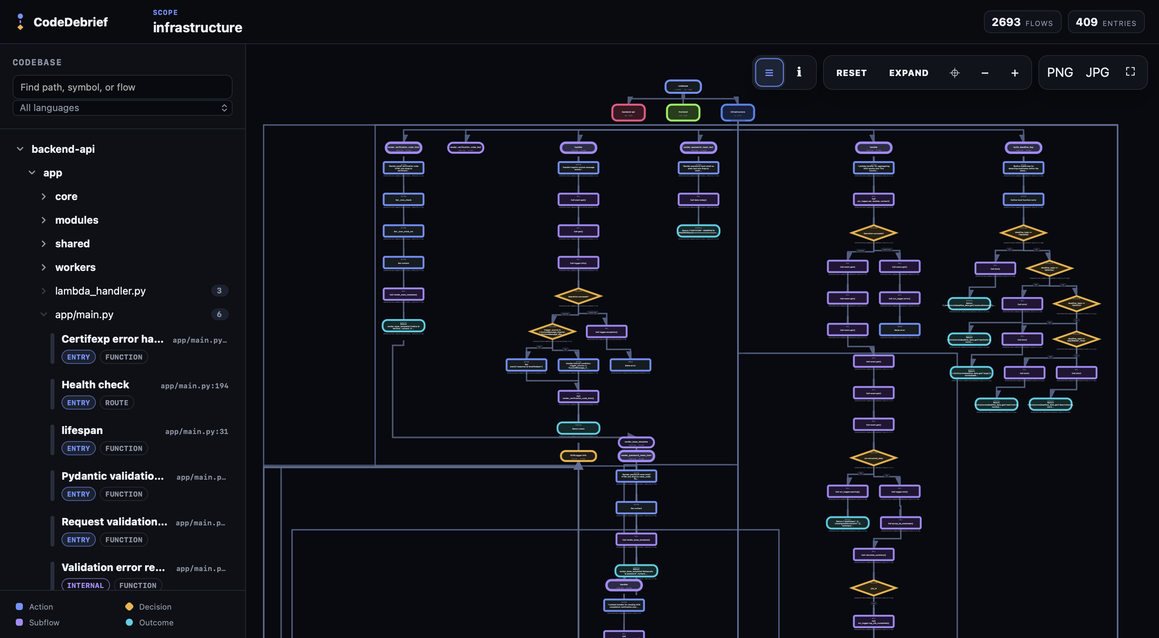This screenshot has height=638, width=1159.
Task: Click the 409 ENTRIES counter
Action: click(1106, 22)
